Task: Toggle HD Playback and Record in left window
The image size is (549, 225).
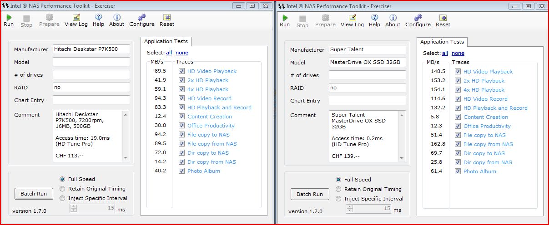Action: point(181,108)
